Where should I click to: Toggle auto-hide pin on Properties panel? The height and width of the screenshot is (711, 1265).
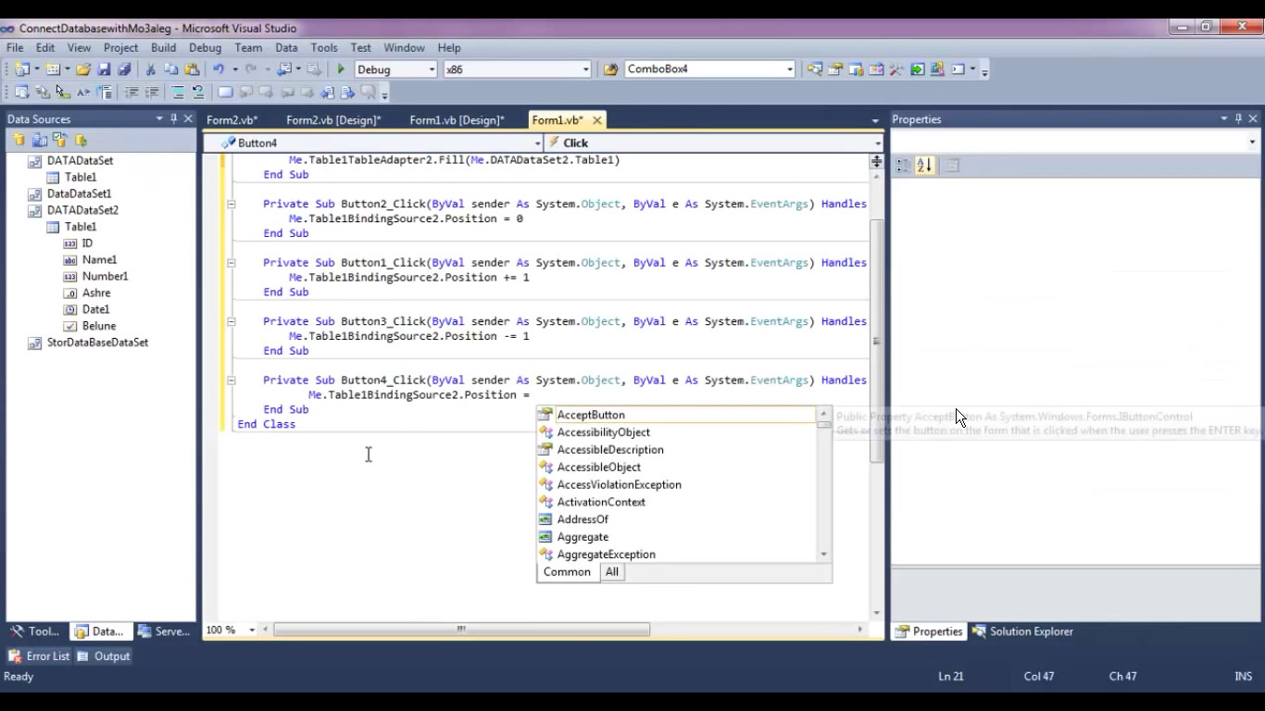click(x=1238, y=118)
